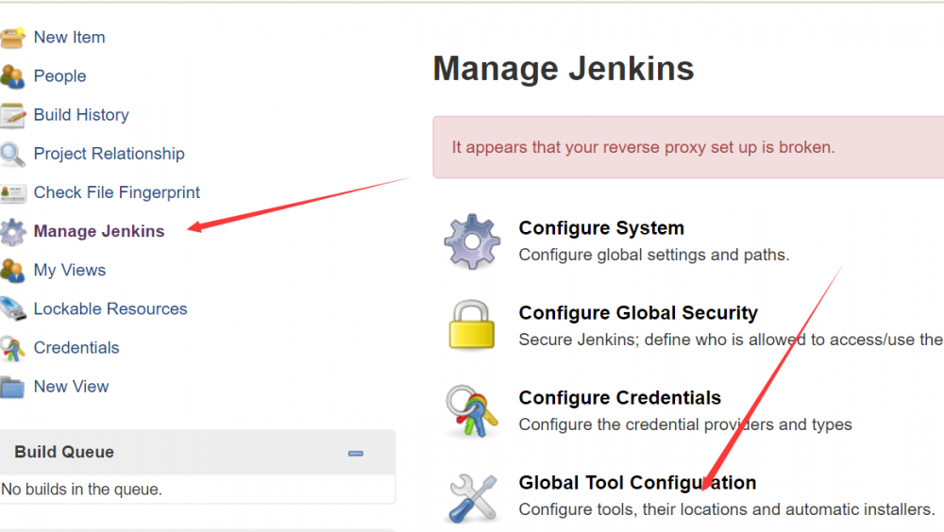
Task: Click 'Configure global settings and paths.' description
Action: point(654,256)
